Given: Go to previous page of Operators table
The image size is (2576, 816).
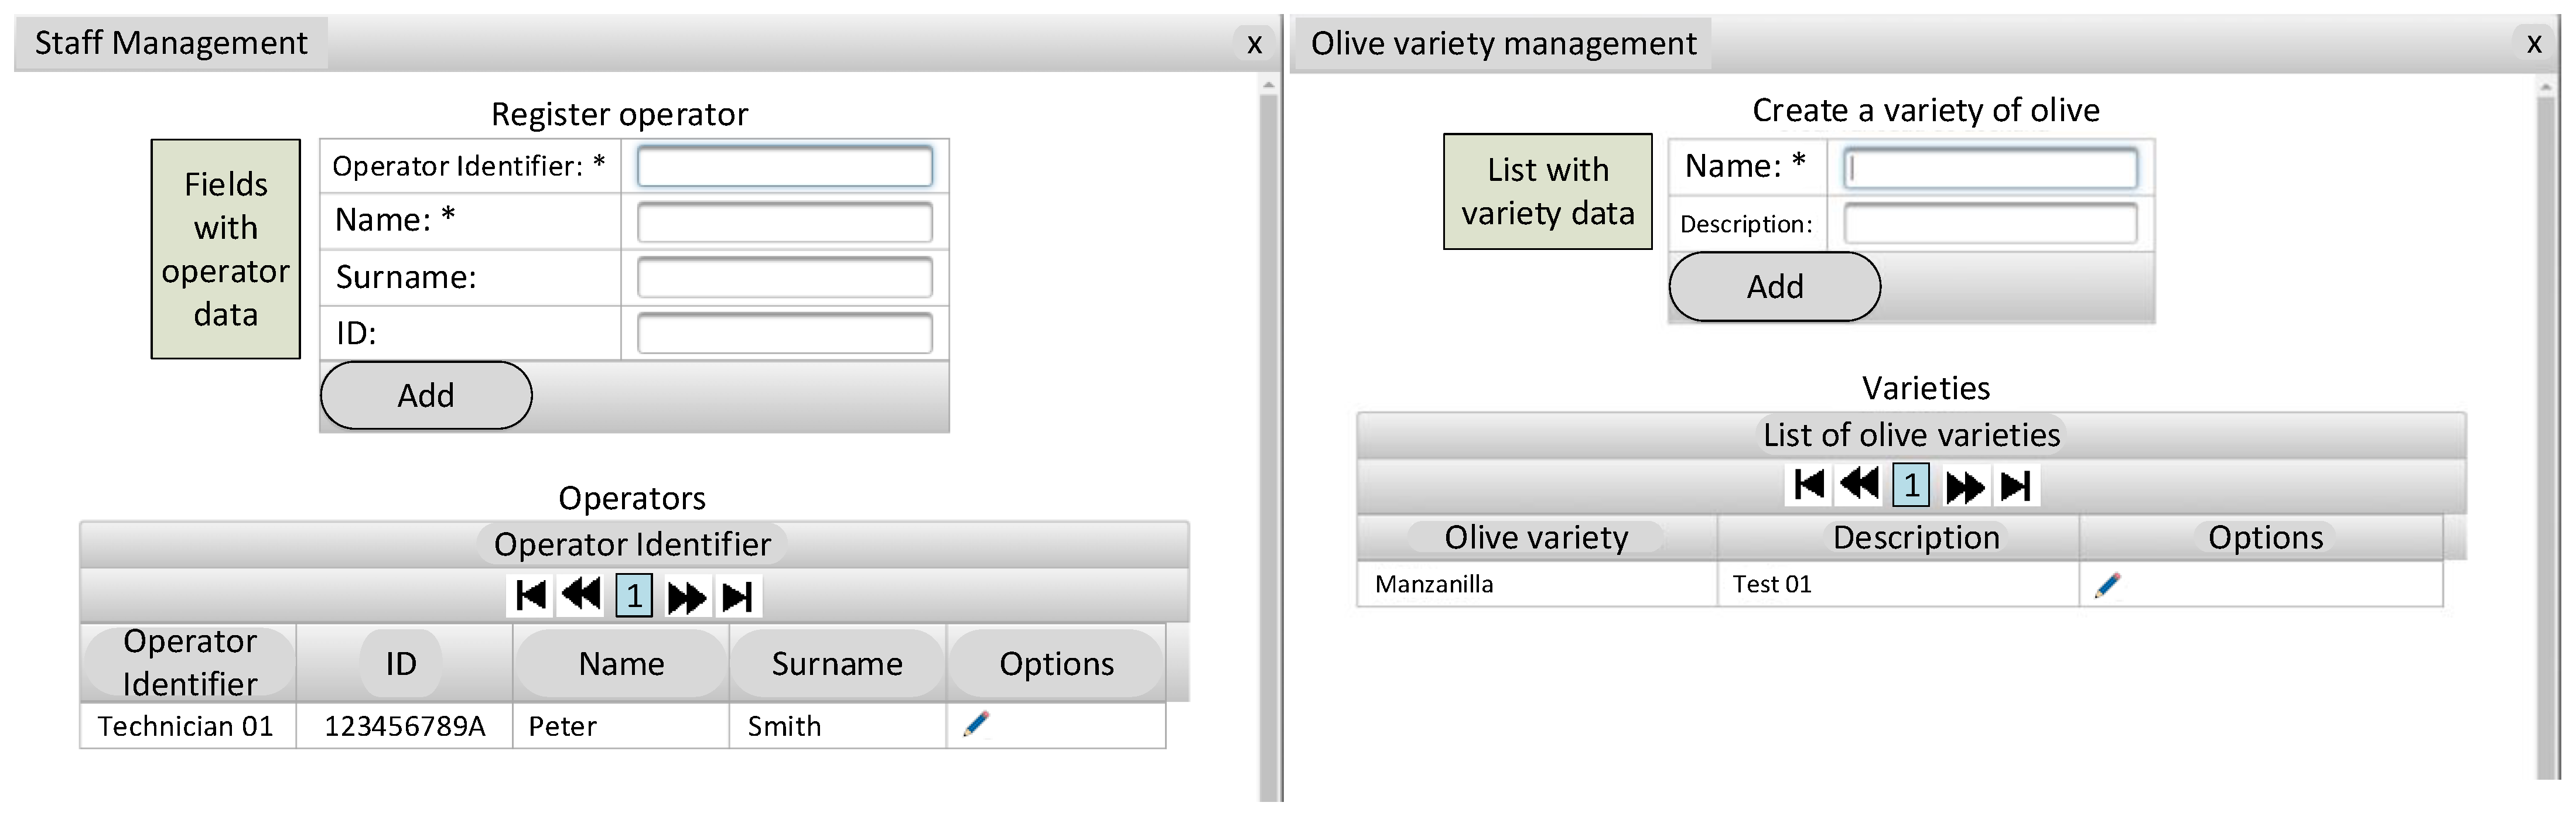Looking at the screenshot, I should (582, 596).
